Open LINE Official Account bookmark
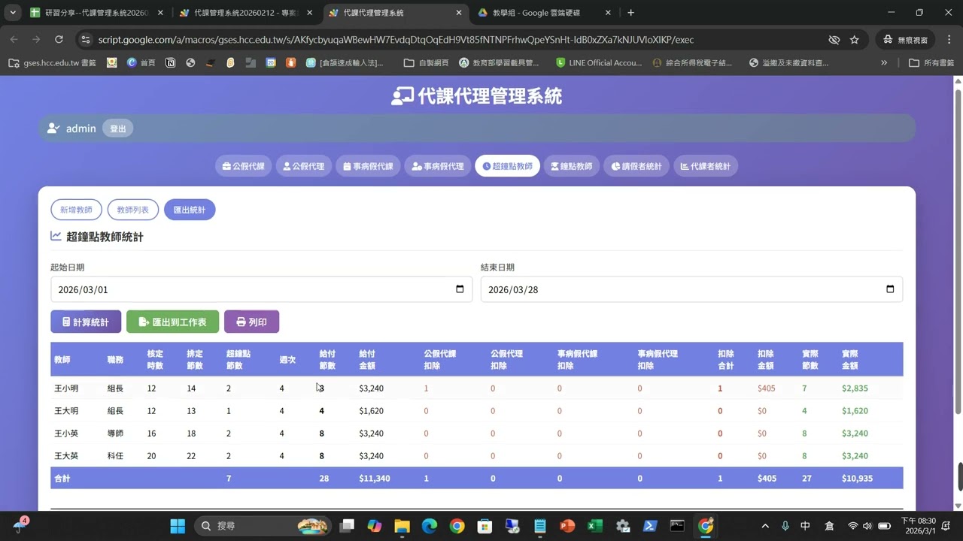Viewport: 963px width, 541px height. click(598, 62)
